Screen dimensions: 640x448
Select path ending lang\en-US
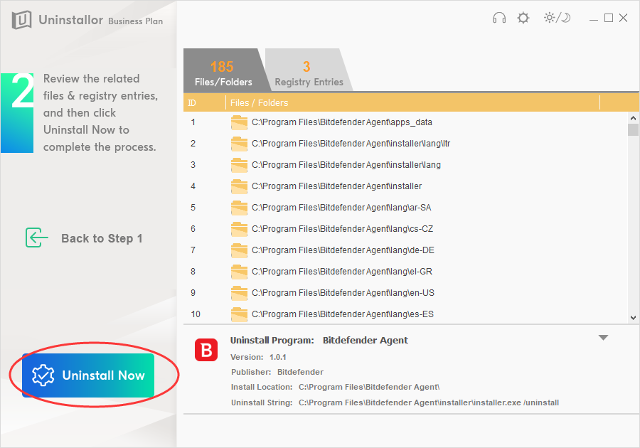coord(343,293)
